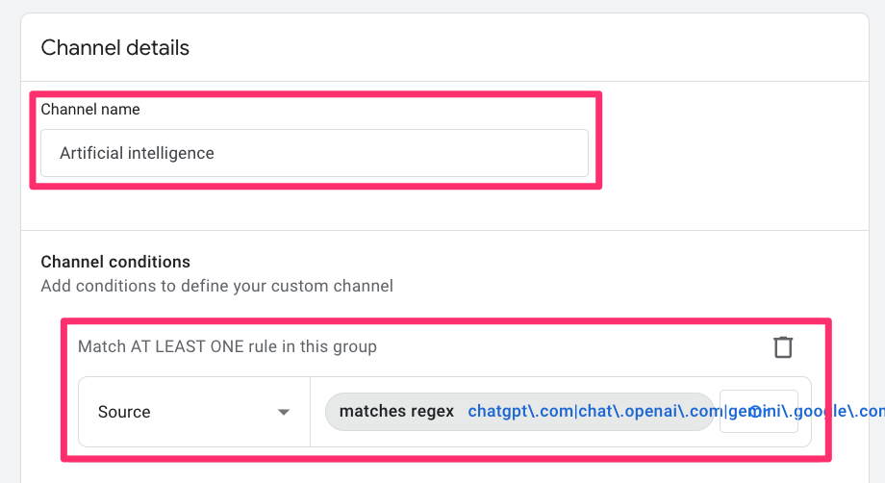Image resolution: width=885 pixels, height=483 pixels.
Task: Open the Source dimension dropdown
Action: pyautogui.click(x=193, y=412)
